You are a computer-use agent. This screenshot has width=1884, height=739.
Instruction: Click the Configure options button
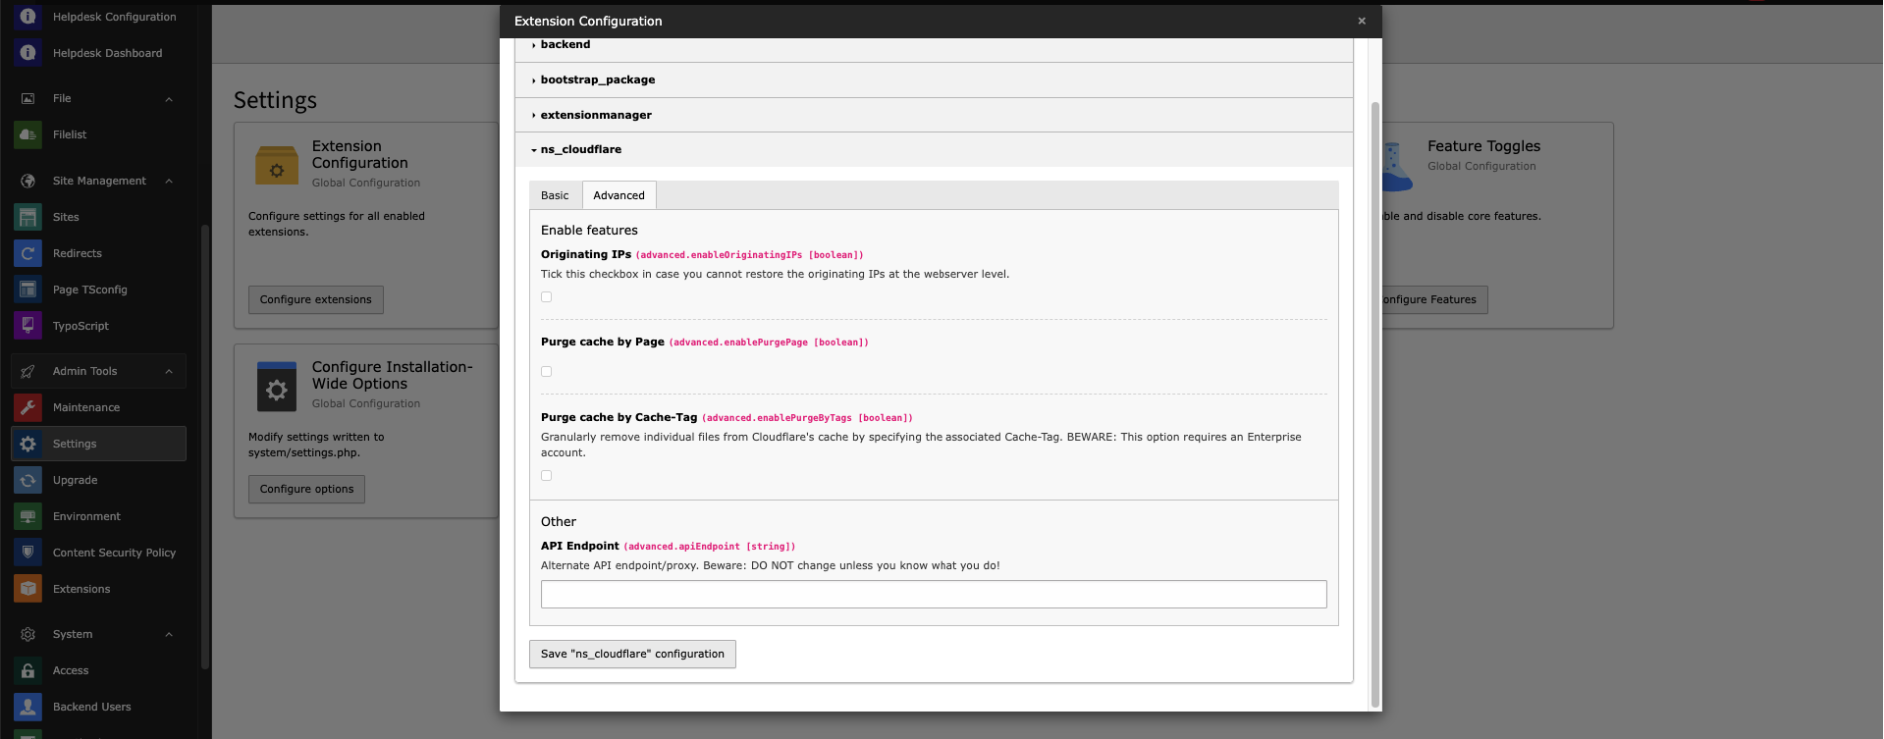click(306, 490)
